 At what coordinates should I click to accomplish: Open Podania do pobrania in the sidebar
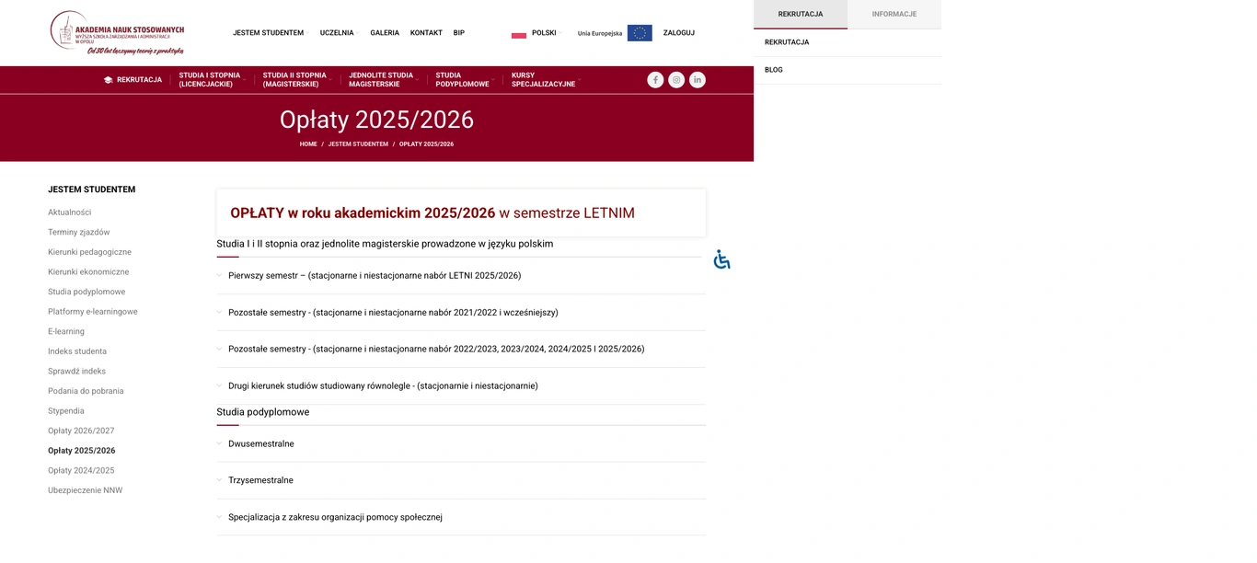click(86, 391)
